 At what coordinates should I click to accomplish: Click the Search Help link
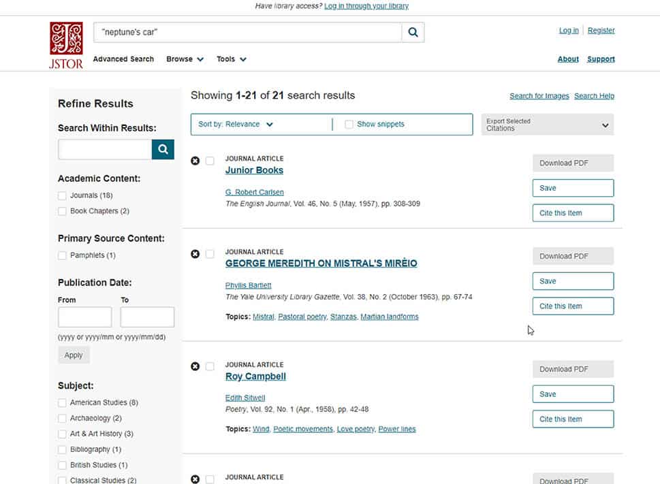coord(594,96)
